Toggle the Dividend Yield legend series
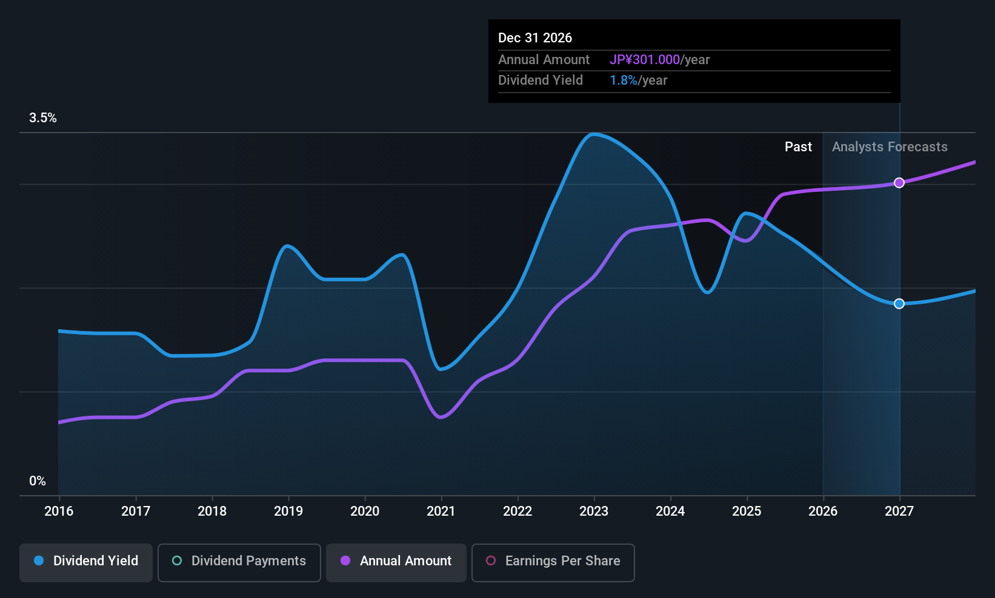 click(x=86, y=562)
